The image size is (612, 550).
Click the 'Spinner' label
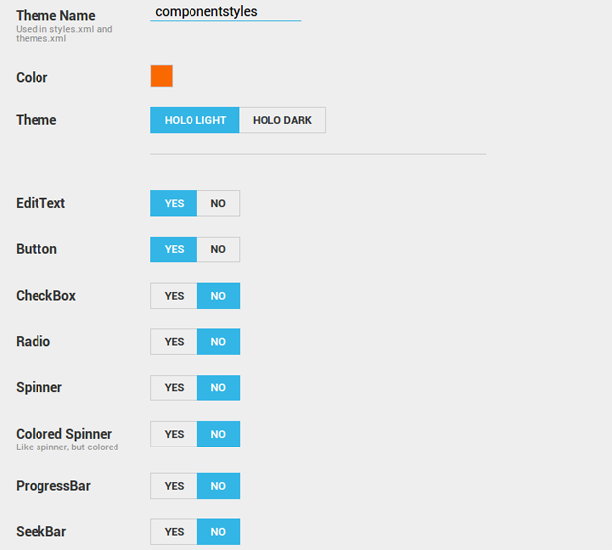(39, 387)
